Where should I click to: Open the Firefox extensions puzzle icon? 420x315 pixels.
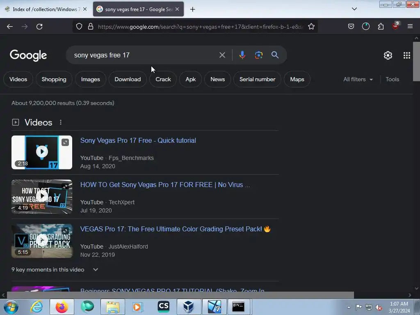(x=381, y=27)
